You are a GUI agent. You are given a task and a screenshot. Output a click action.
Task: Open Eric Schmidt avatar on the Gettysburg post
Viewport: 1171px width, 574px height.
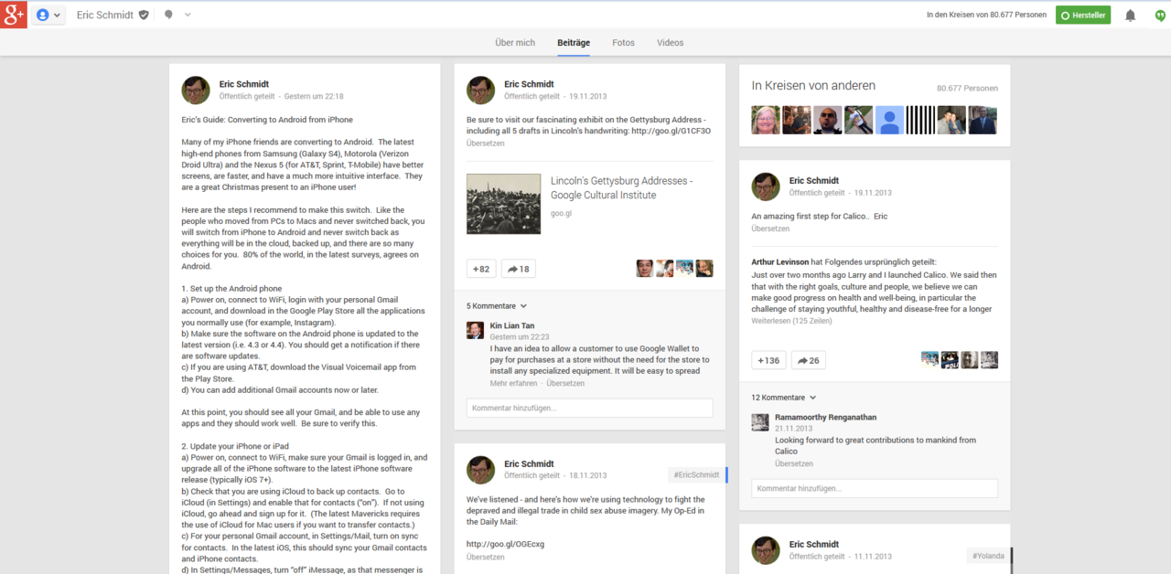(481, 90)
